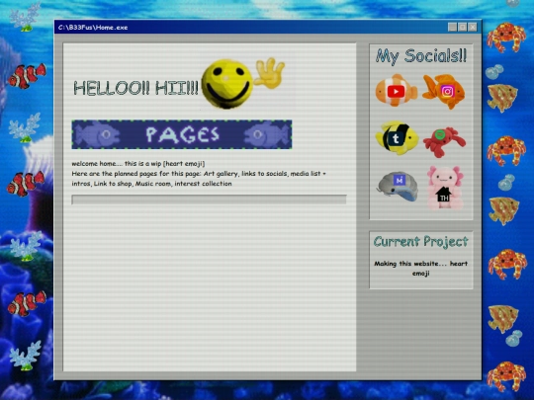This screenshot has width=534, height=400.
Task: Click the 'Making this website...' text
Action: tap(421, 268)
